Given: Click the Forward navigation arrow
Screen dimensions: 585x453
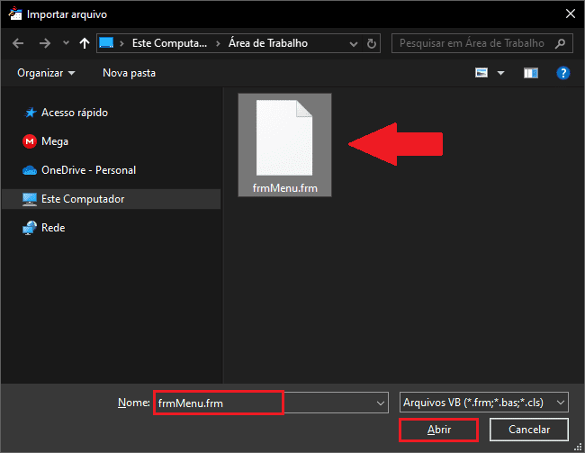Looking at the screenshot, I should click(44, 43).
